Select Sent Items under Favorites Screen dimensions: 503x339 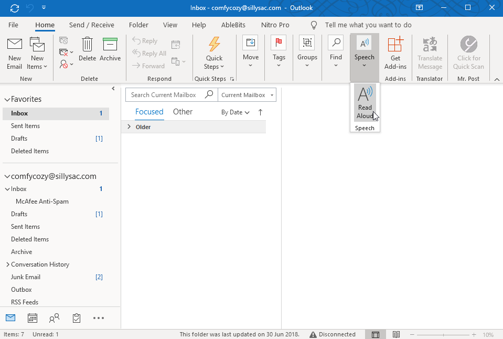tap(26, 126)
